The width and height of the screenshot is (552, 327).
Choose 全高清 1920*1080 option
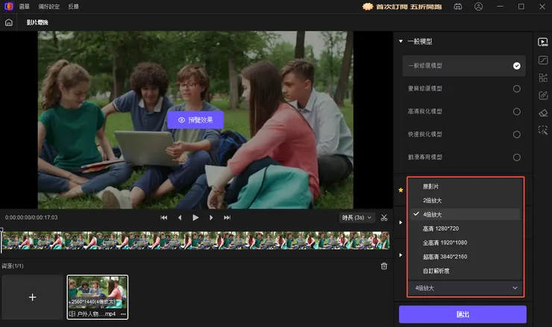point(465,243)
